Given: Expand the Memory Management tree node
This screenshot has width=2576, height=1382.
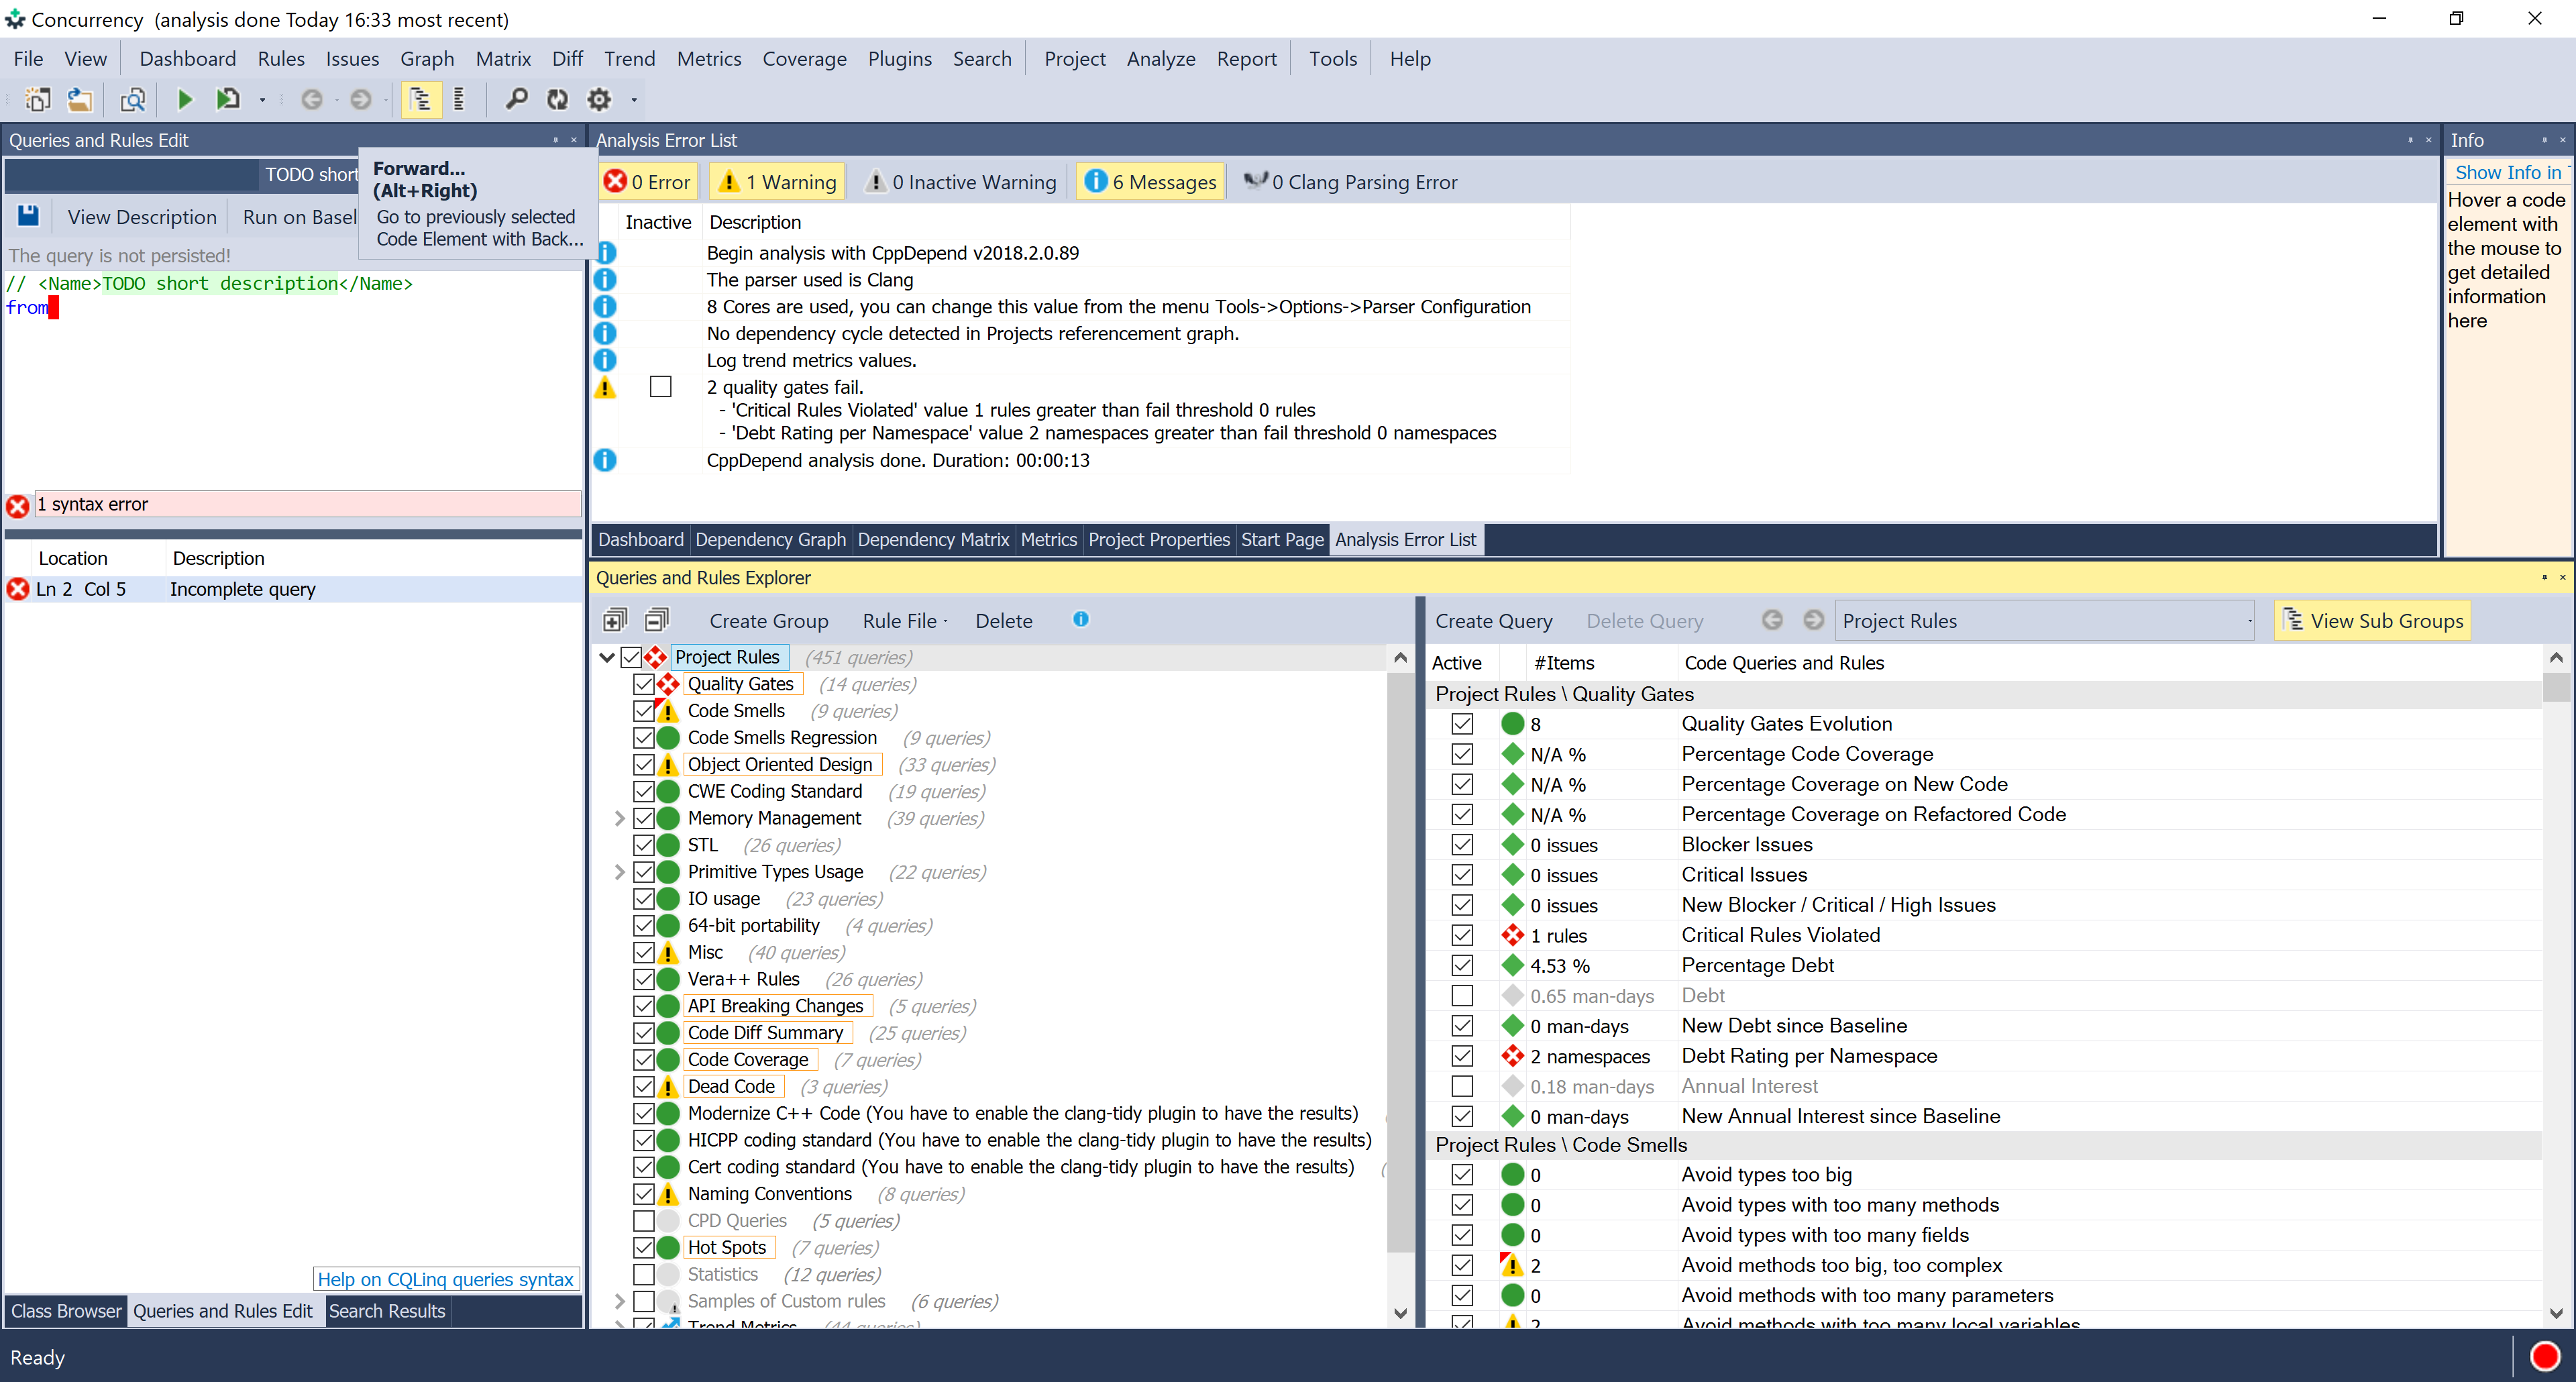Looking at the screenshot, I should point(619,818).
